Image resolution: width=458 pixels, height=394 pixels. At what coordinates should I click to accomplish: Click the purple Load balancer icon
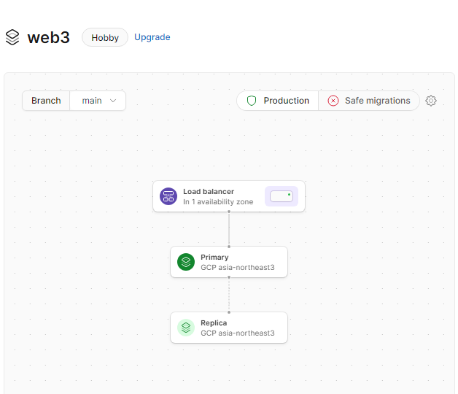click(x=168, y=196)
